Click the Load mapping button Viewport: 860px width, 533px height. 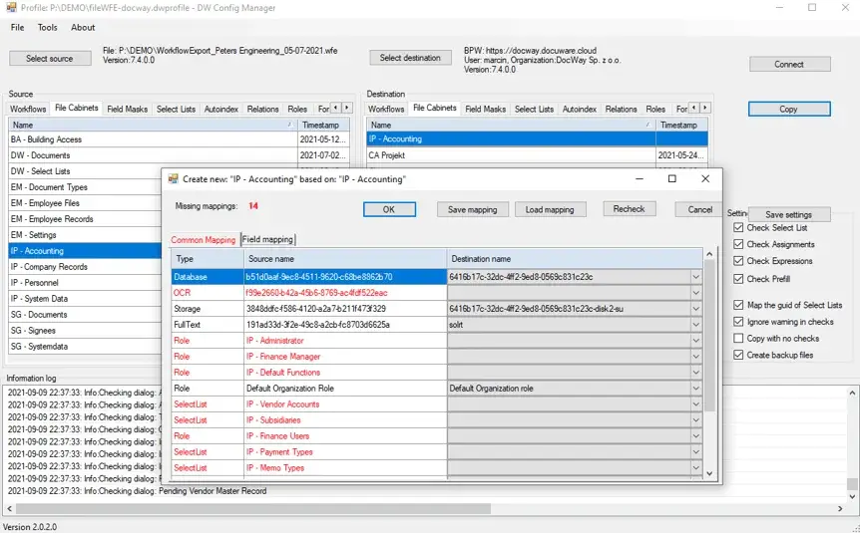click(550, 209)
